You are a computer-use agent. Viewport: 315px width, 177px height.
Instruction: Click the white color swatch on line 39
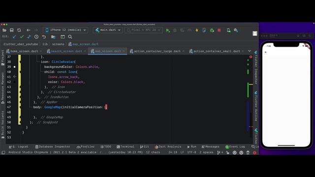tap(14, 67)
